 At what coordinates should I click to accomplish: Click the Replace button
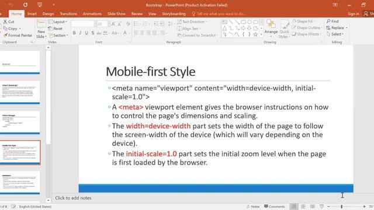coord(337,27)
